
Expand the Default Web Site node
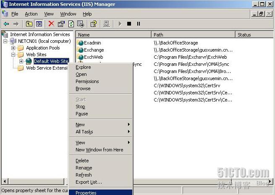pyautogui.click(x=21, y=61)
